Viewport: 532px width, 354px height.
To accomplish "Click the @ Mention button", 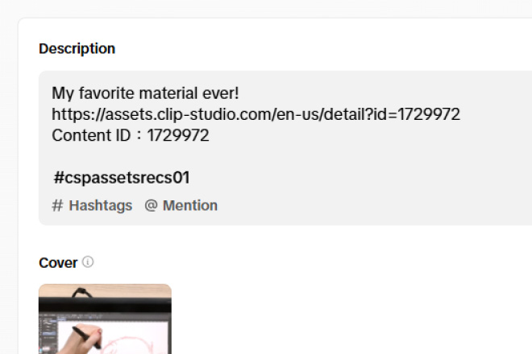I will (181, 205).
